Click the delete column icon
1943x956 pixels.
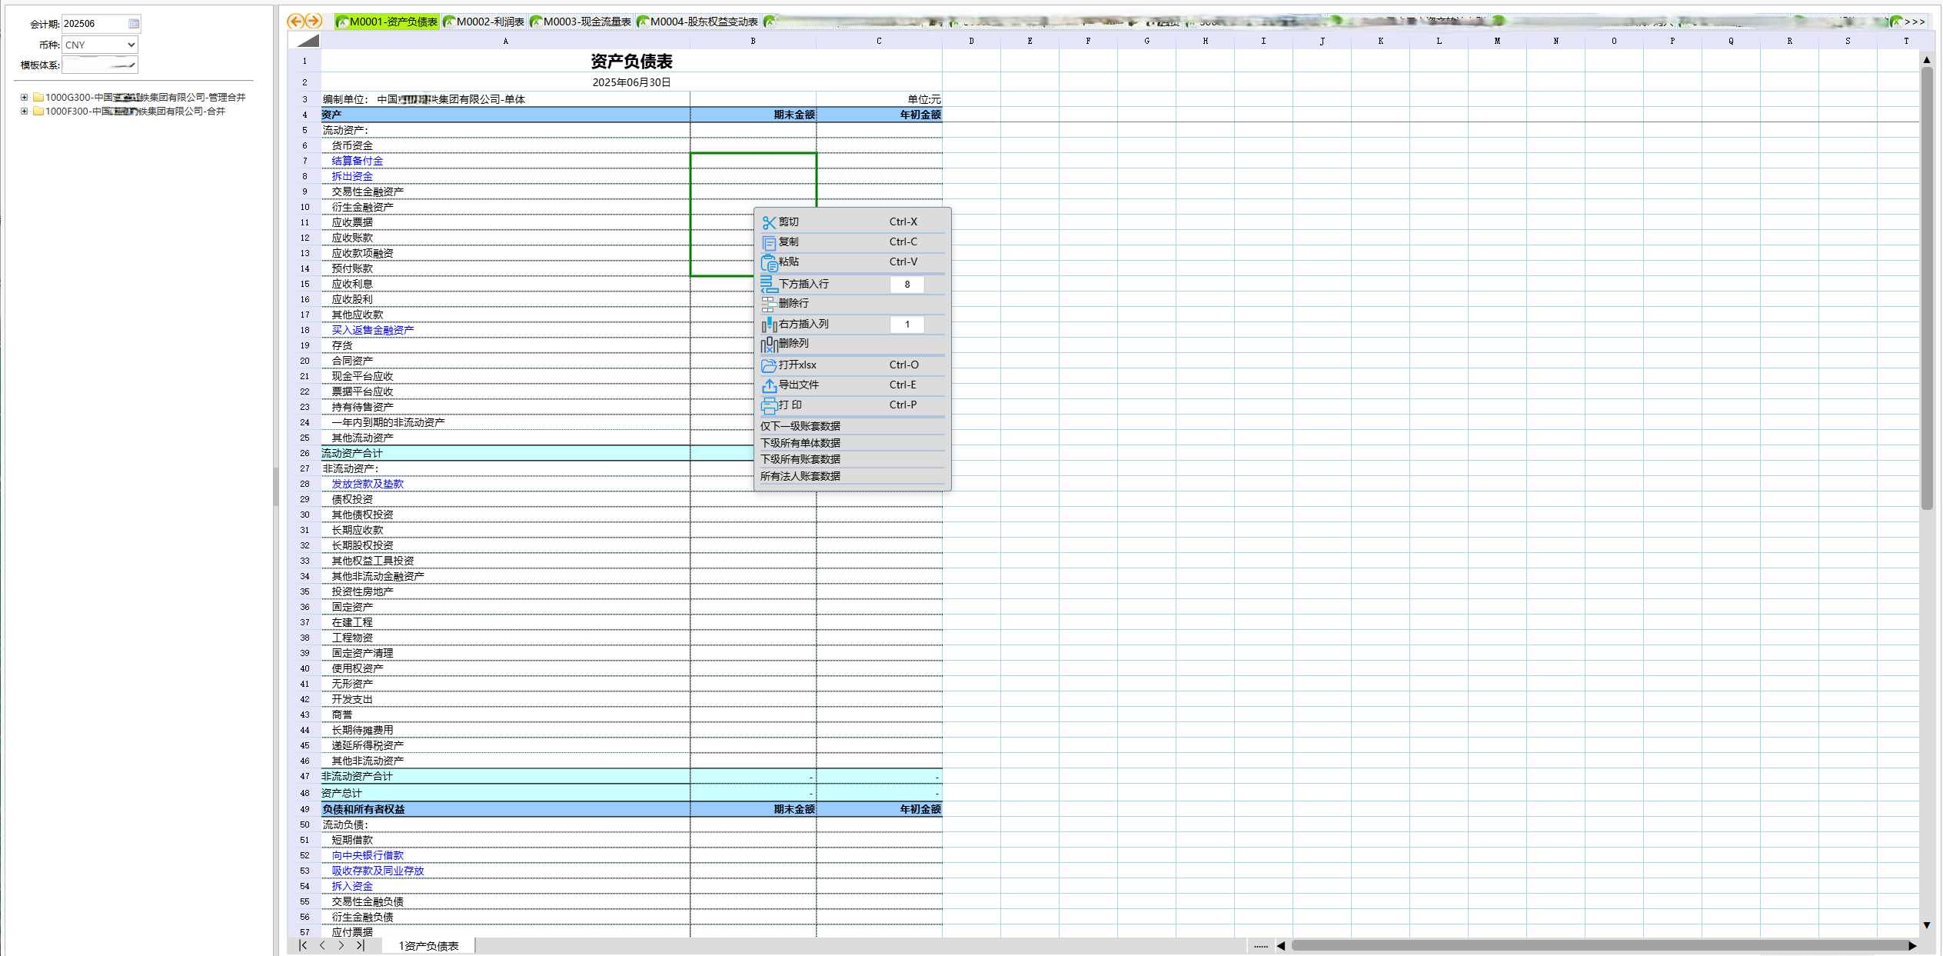coord(769,345)
